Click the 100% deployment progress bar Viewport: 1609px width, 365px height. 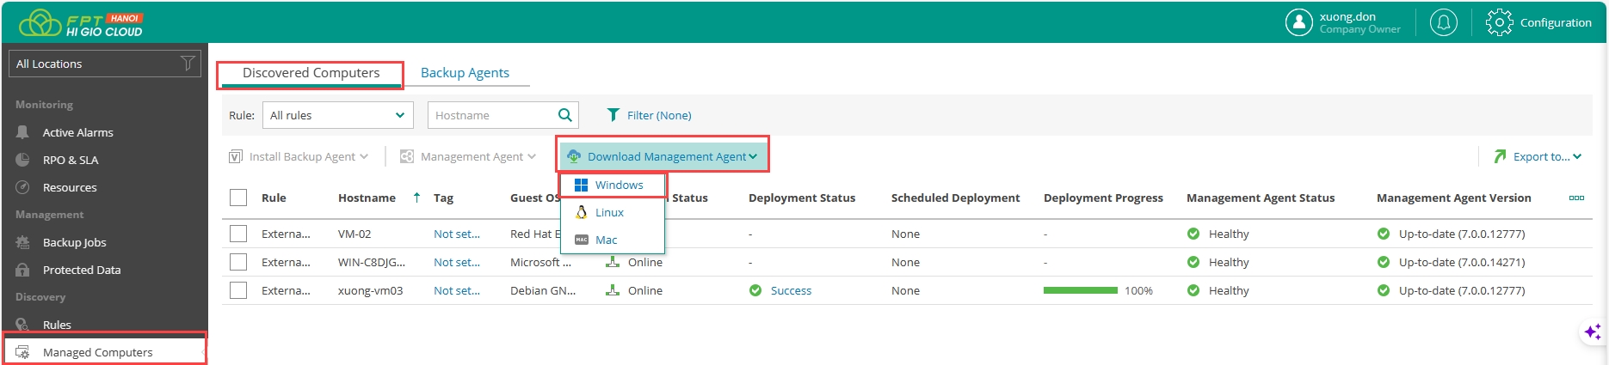(1080, 290)
